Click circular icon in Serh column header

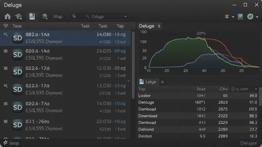click(x=233, y=89)
